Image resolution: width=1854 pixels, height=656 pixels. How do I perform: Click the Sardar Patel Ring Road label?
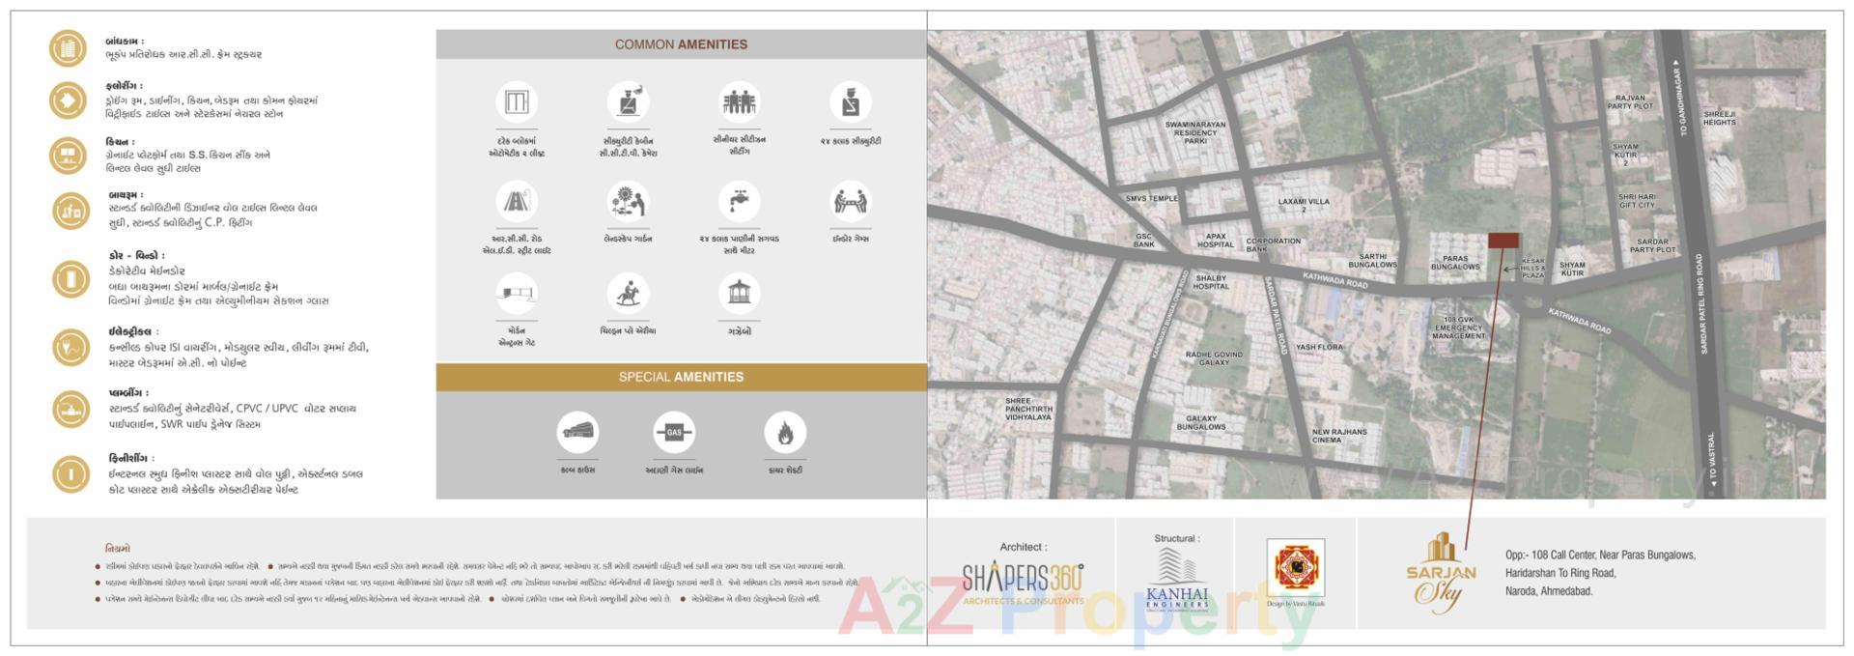pyautogui.click(x=1700, y=304)
